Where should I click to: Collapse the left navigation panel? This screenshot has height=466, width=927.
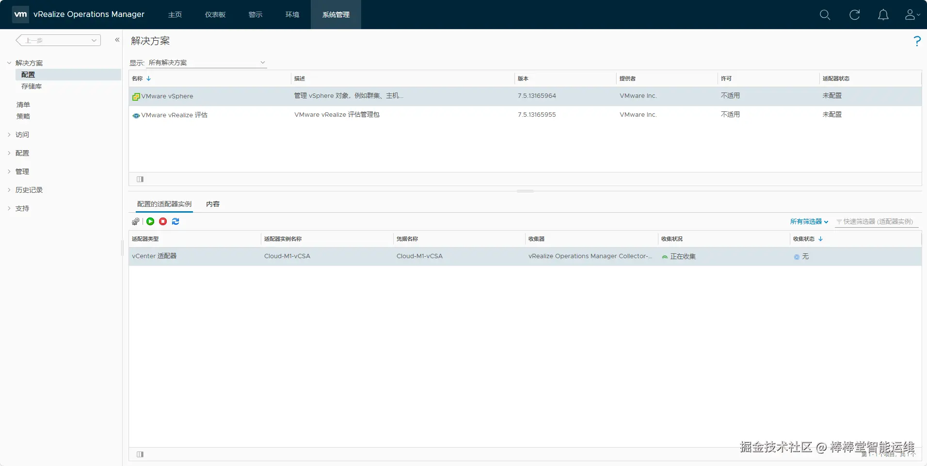pyautogui.click(x=117, y=40)
